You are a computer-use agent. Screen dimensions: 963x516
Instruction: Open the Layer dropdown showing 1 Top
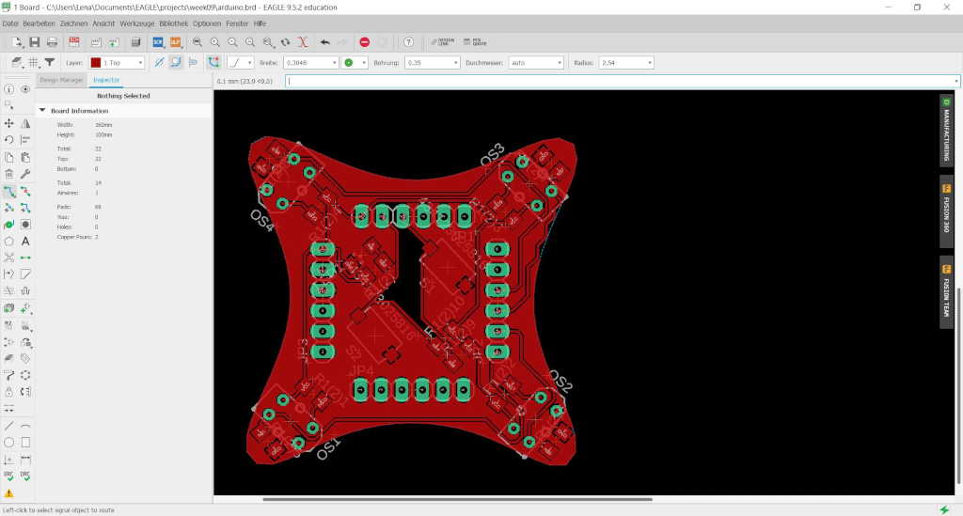click(x=117, y=63)
